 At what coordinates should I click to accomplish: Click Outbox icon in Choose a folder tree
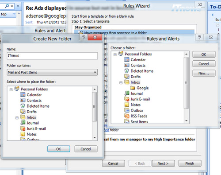[127, 110]
